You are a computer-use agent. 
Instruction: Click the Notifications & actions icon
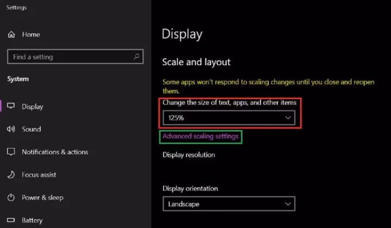click(x=11, y=152)
